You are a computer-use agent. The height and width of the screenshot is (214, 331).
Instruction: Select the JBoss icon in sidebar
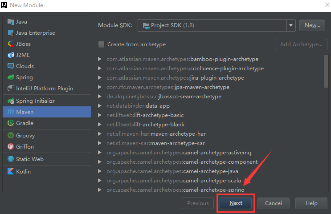coord(11,44)
